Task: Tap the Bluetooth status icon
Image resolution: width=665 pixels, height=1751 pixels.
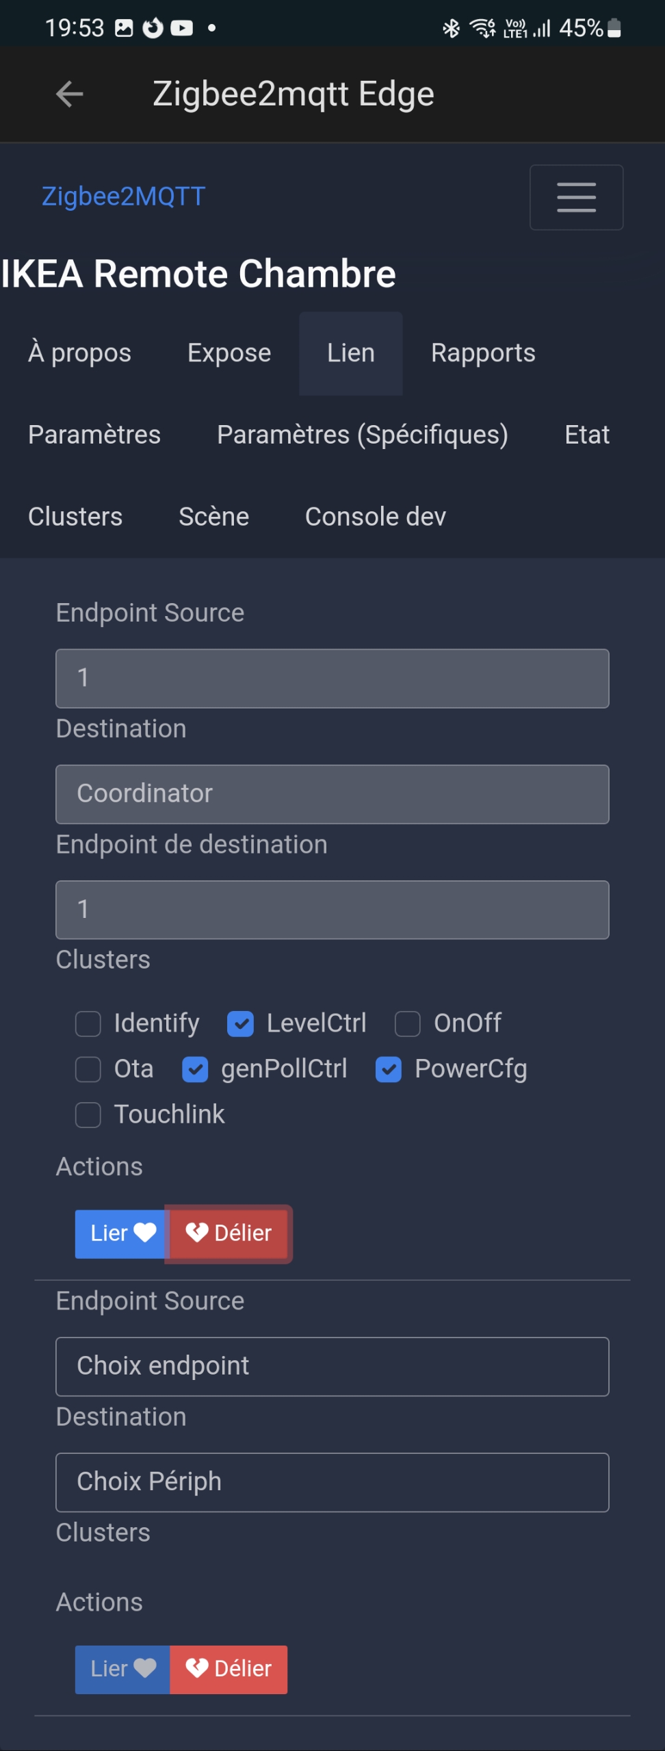Action: [x=451, y=28]
